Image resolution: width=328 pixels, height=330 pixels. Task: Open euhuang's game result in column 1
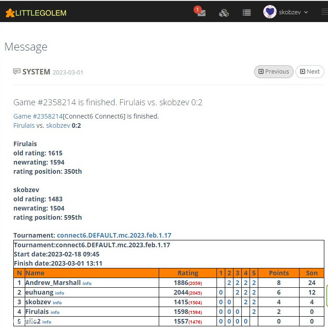click(221, 293)
